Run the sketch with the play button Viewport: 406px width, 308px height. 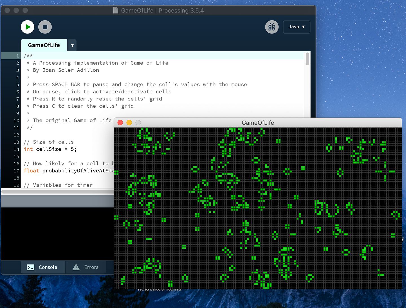(27, 27)
